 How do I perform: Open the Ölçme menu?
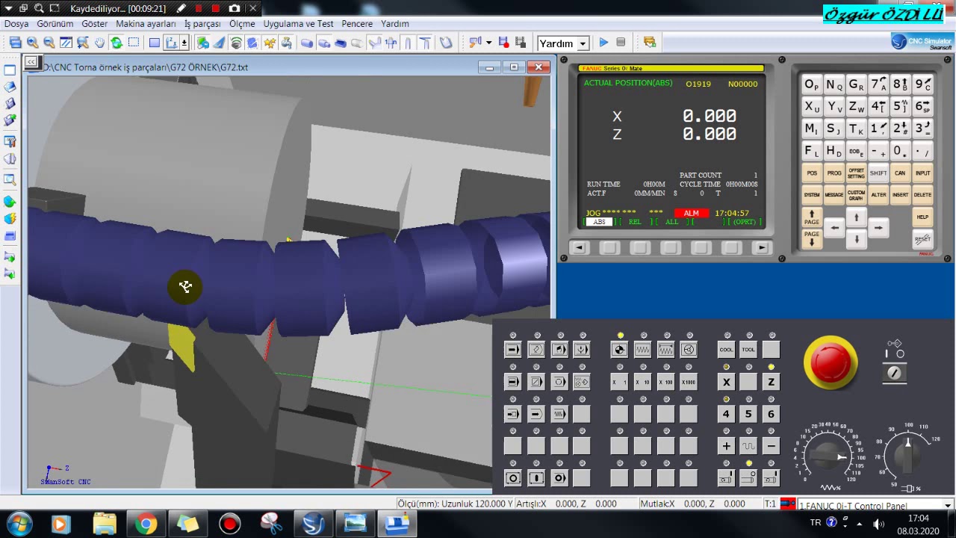[x=242, y=24]
